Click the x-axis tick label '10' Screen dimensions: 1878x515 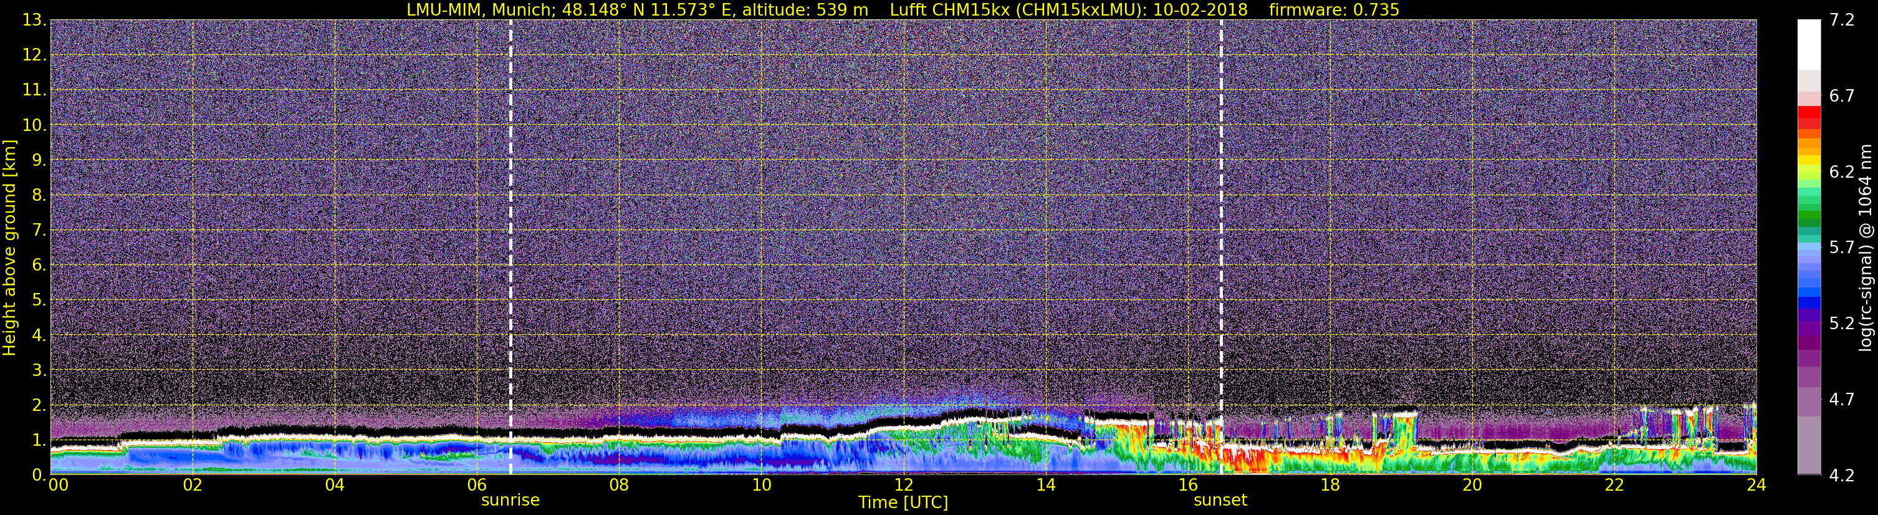tap(761, 485)
